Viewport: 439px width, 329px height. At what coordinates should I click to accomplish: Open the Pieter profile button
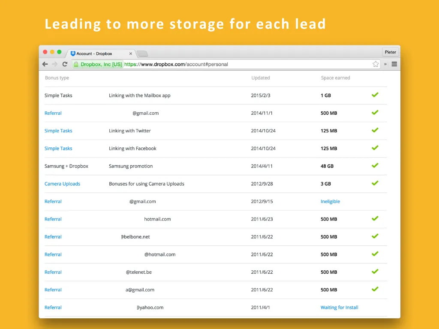tap(390, 52)
